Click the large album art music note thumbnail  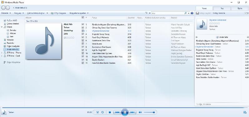43,41
